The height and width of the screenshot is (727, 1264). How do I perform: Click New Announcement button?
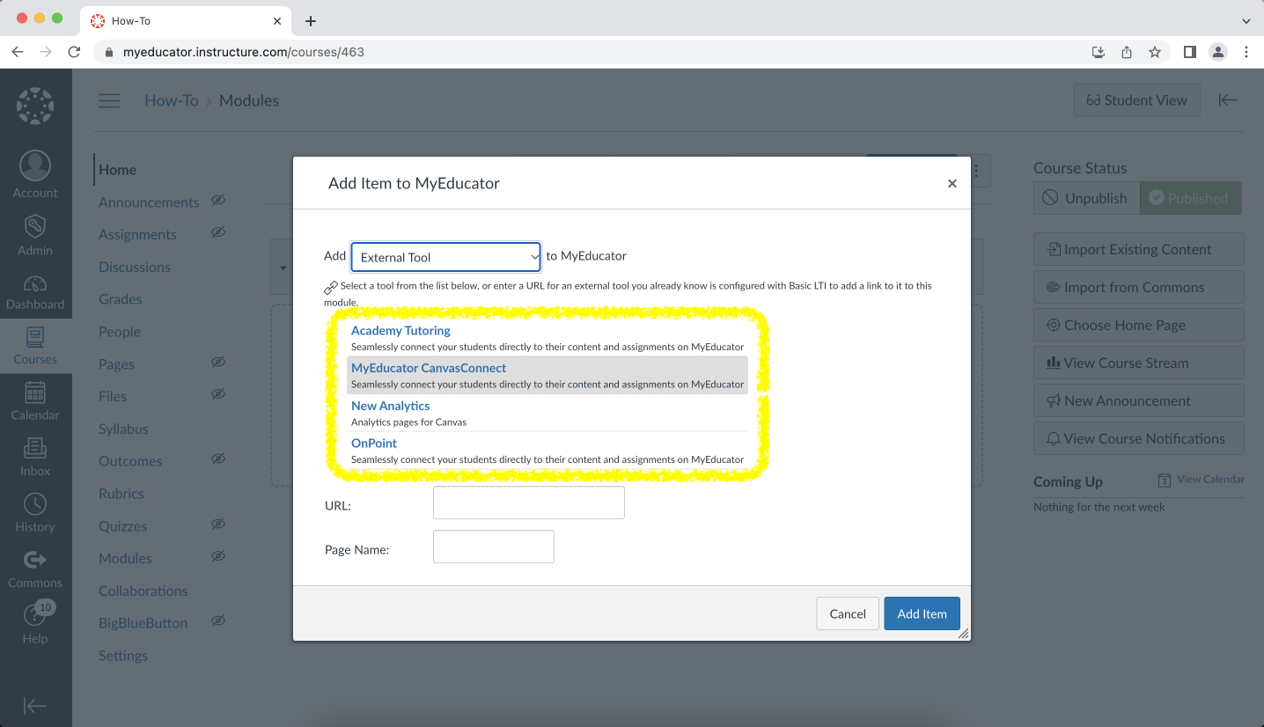(x=1138, y=400)
